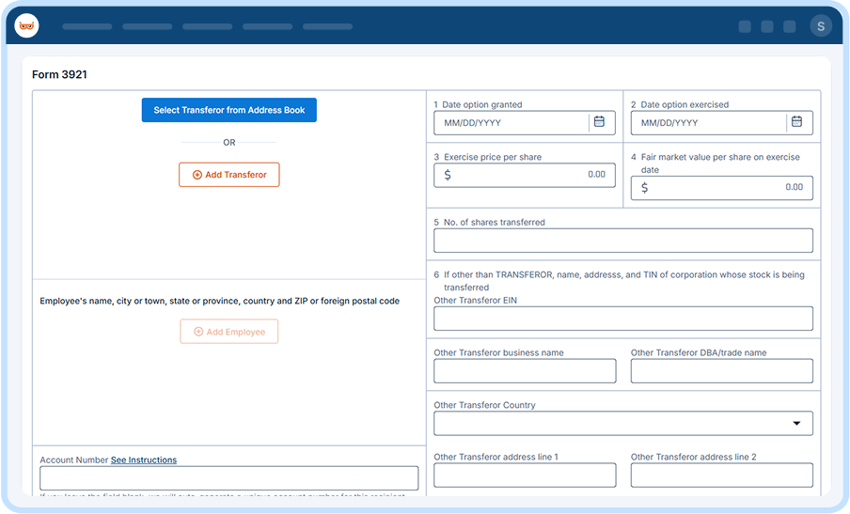Open the See Instructions link
Screen dimensions: 850x514
pos(144,459)
